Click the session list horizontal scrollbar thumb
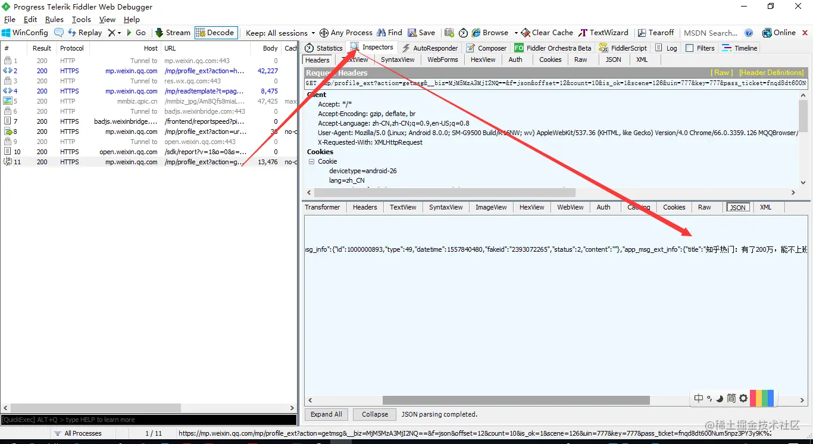The image size is (813, 444). pos(96,408)
